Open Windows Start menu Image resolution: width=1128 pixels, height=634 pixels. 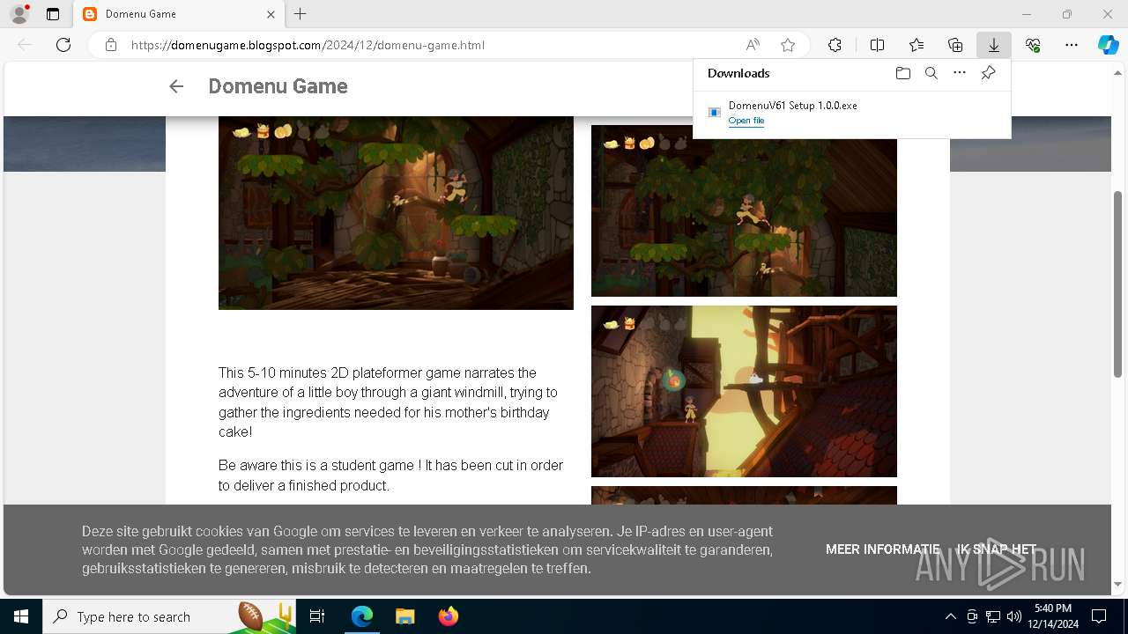[21, 616]
